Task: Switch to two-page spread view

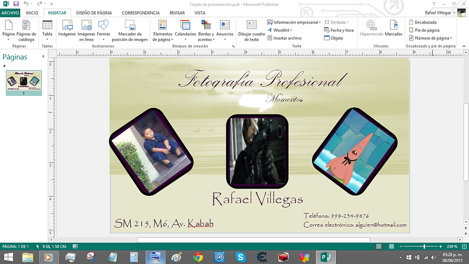Action: [x=391, y=246]
